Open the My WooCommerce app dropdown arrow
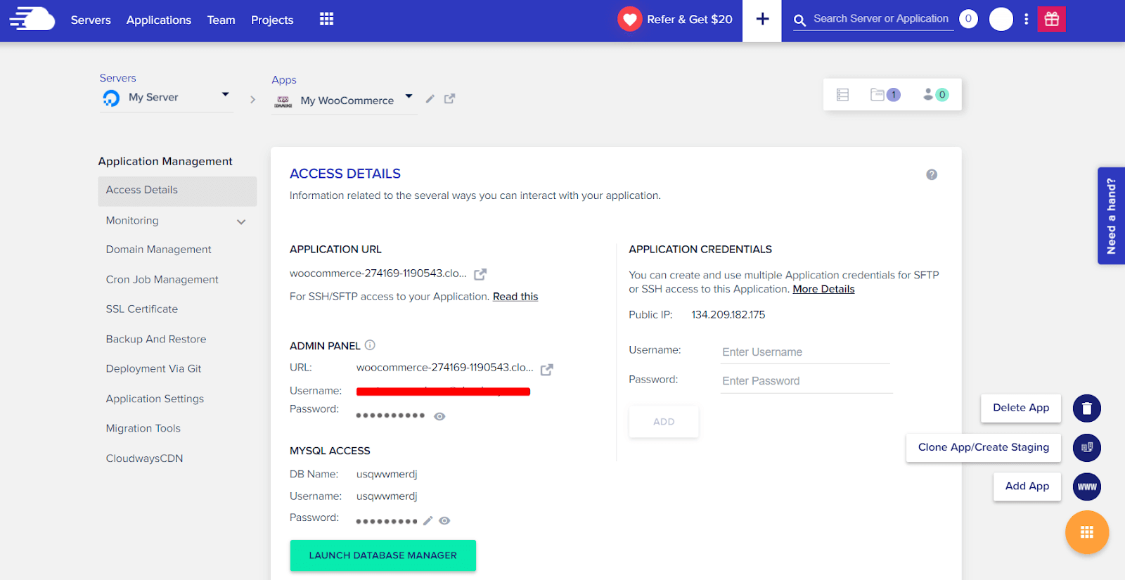Image resolution: width=1125 pixels, height=580 pixels. coord(409,96)
